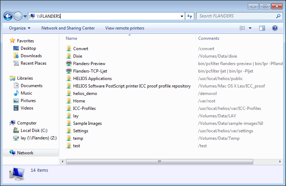Click the Search FLANDERS box

[x=240, y=16]
